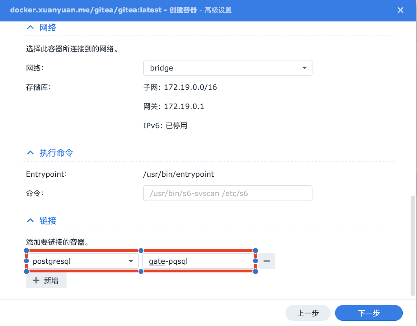
Task: Collapse the 网络 section chevron
Action: 30,27
